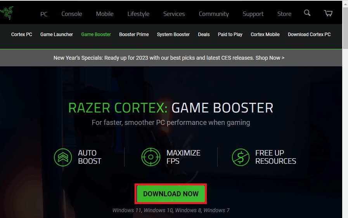Open the Services menu
Viewport: 348px width, 218px height.
(174, 14)
